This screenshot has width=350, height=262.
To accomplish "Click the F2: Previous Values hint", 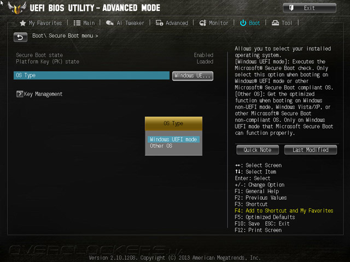I will [x=261, y=198].
